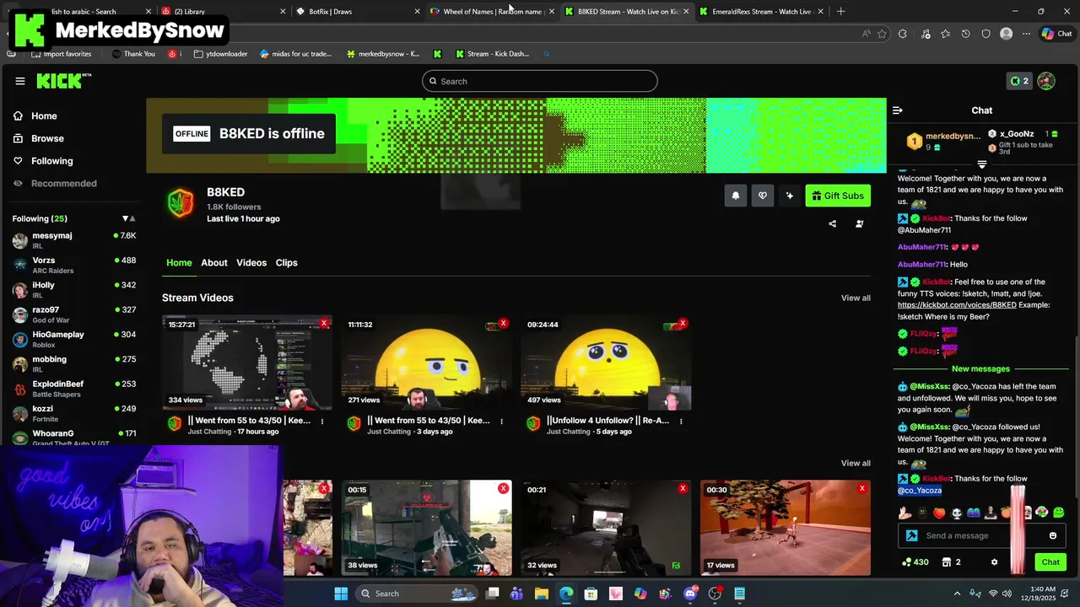
Task: Open messymaj channel in Following list
Action: coord(73,240)
